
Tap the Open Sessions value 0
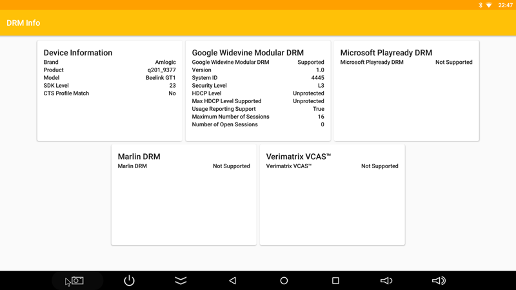tap(322, 124)
